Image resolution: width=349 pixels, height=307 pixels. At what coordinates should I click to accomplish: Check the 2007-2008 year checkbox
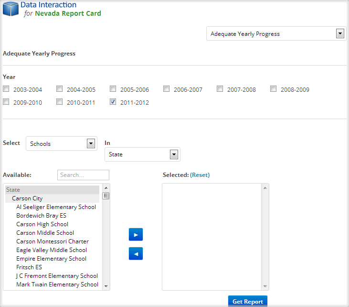coord(220,89)
